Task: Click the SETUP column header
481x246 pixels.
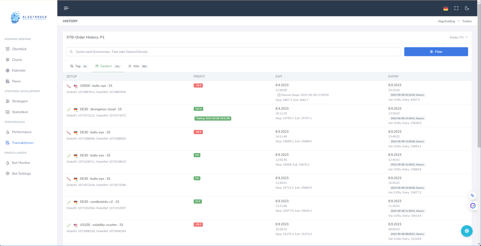Action: pos(72,77)
